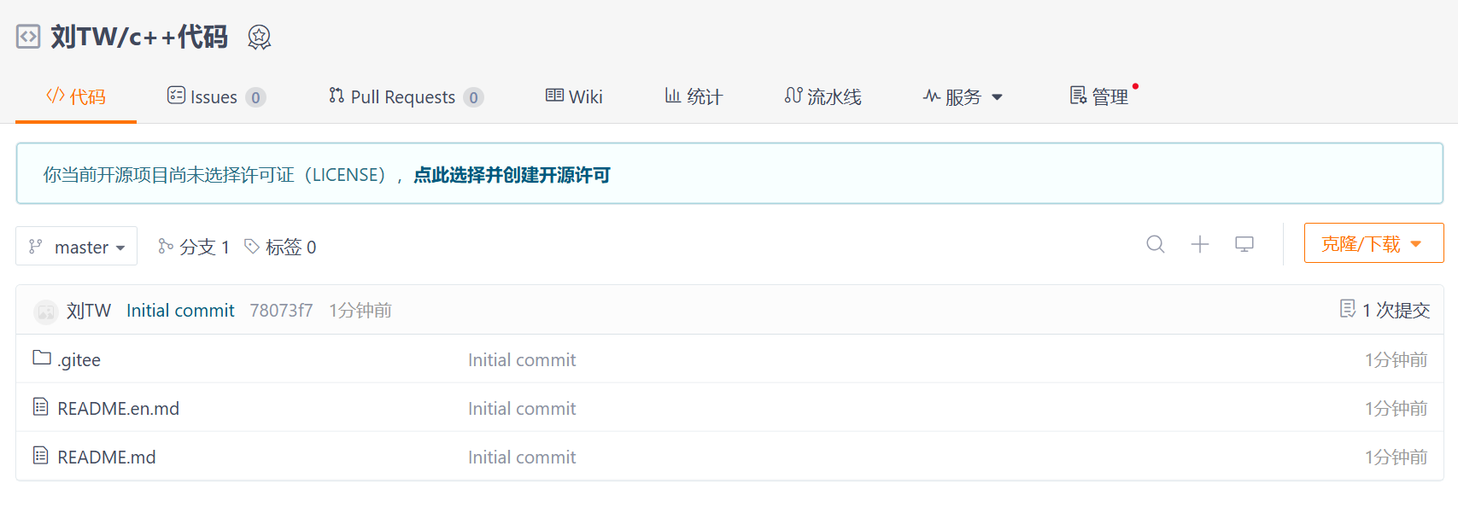Viewport: 1458px width, 507px height.
Task: Click the plus icon to add a file
Action: (x=1200, y=244)
